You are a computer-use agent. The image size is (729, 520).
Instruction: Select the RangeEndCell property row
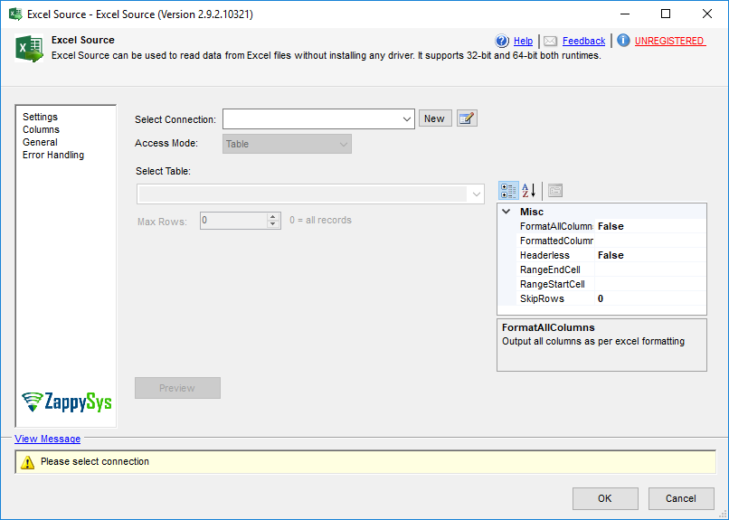click(x=611, y=269)
